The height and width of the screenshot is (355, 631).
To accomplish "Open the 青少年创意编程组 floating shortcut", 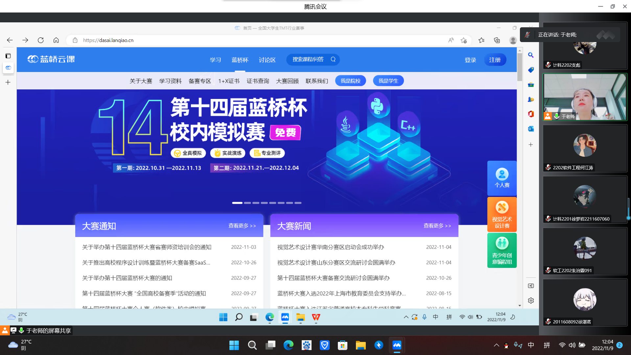I will tap(502, 250).
